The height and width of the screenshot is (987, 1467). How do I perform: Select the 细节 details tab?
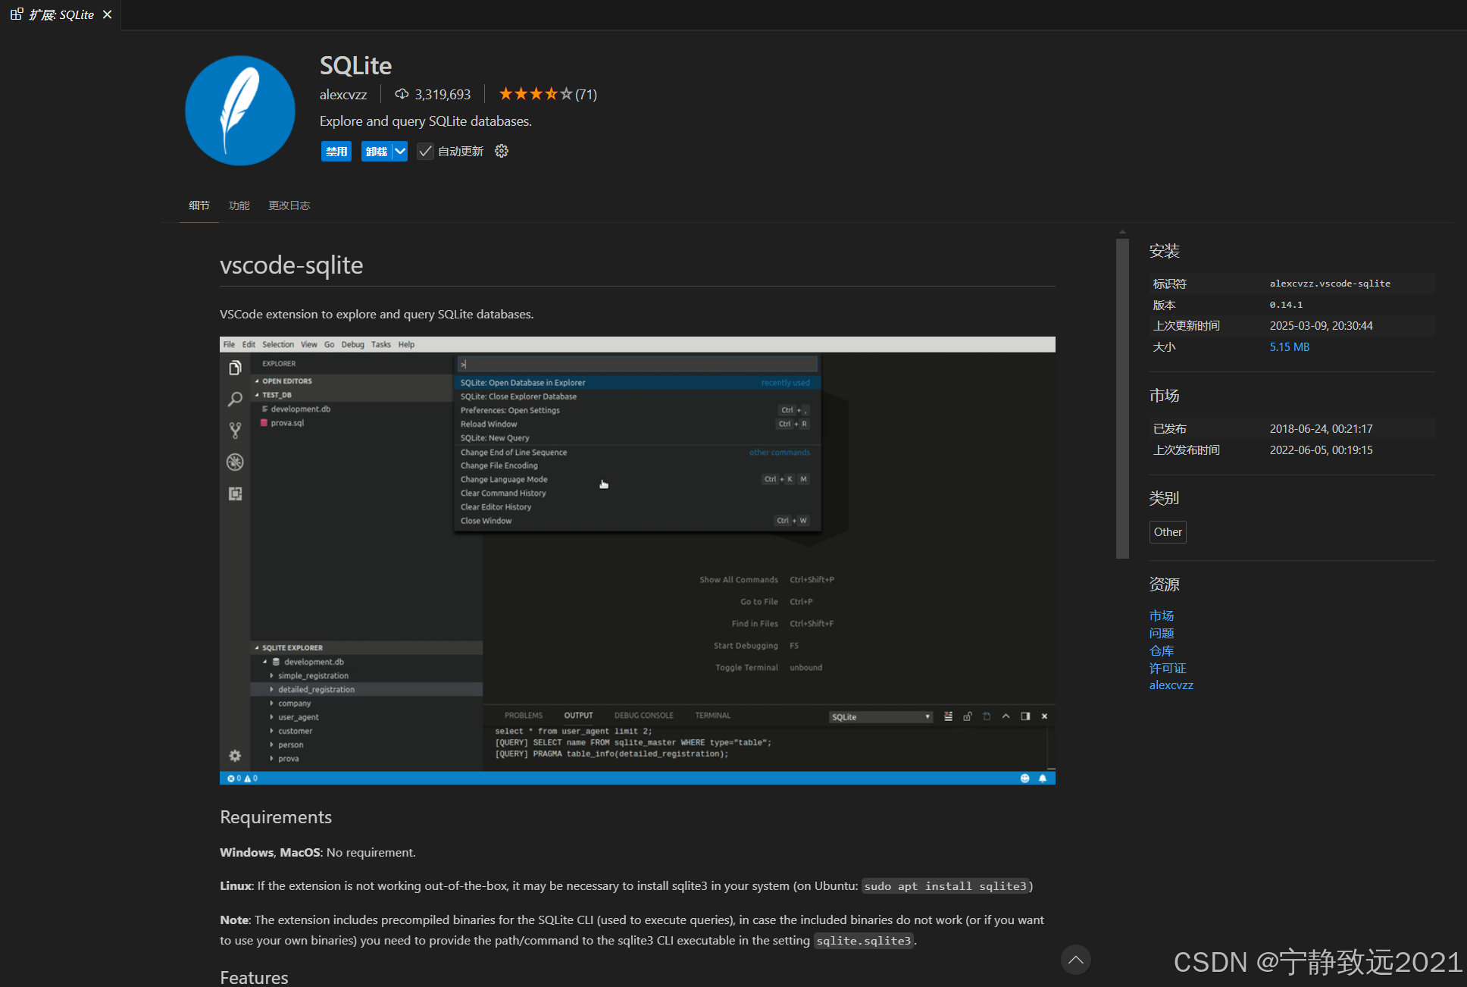[199, 205]
